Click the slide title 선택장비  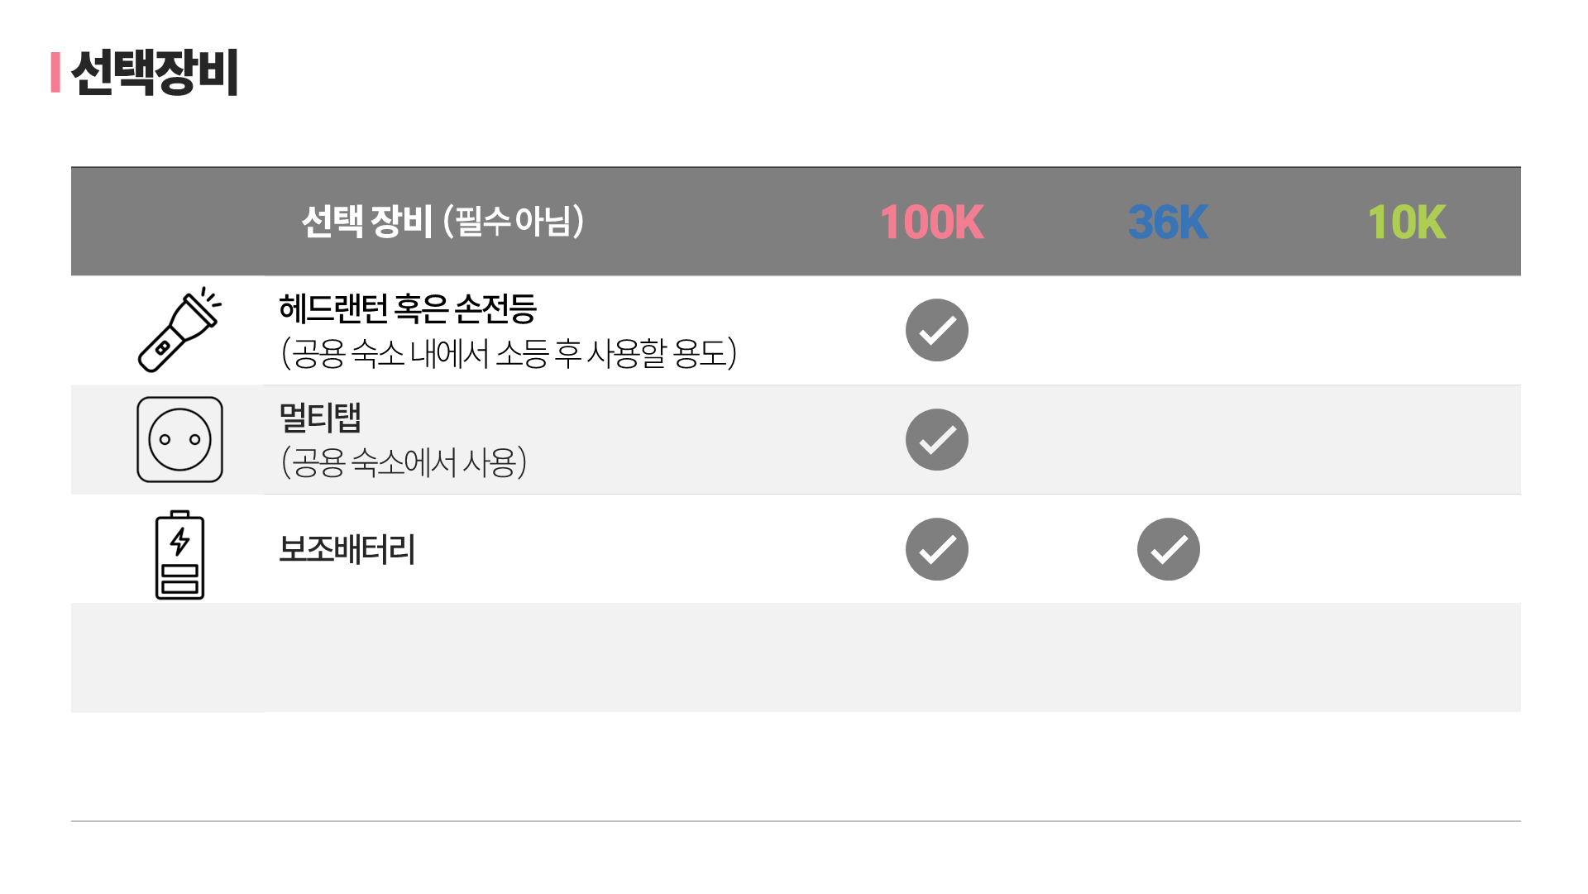[x=155, y=73]
